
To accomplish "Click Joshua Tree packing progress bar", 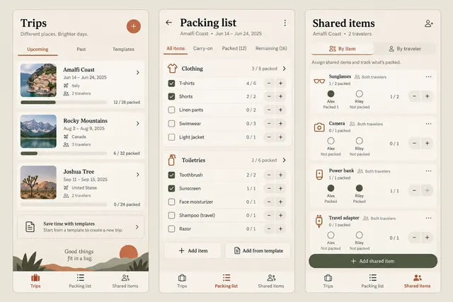I will click(x=64, y=204).
